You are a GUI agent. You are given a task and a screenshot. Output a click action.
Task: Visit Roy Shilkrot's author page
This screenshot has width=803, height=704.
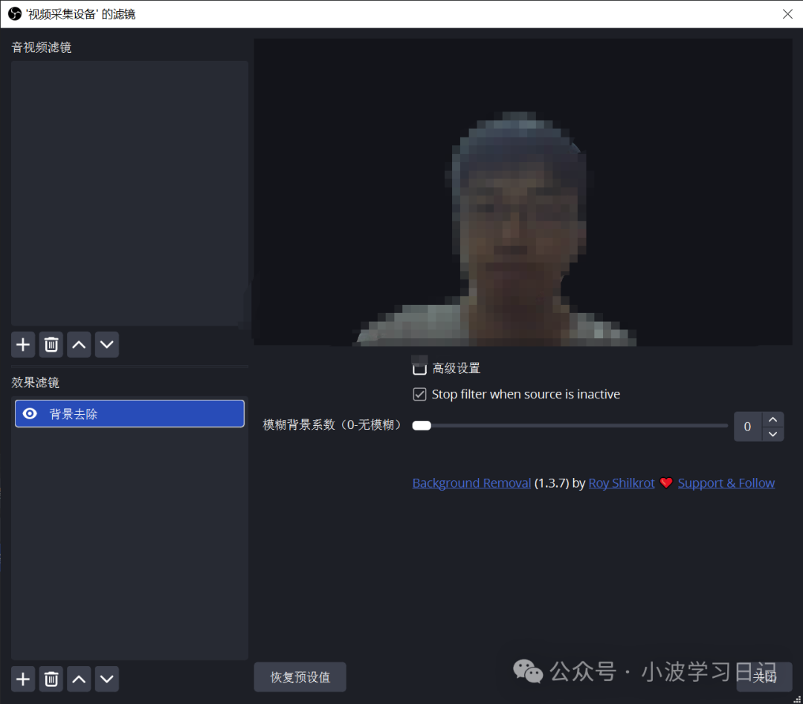(x=622, y=482)
